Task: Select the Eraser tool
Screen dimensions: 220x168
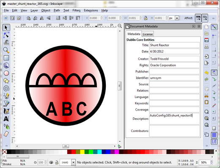Action: click(6, 134)
